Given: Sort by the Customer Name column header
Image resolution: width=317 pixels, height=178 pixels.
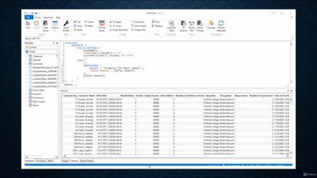Looking at the screenshot, I should pos(87,95).
